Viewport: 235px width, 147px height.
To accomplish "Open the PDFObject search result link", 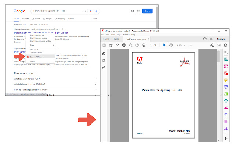I will 41,33.
